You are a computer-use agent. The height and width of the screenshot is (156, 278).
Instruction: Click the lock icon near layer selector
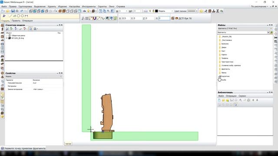(x=153, y=11)
